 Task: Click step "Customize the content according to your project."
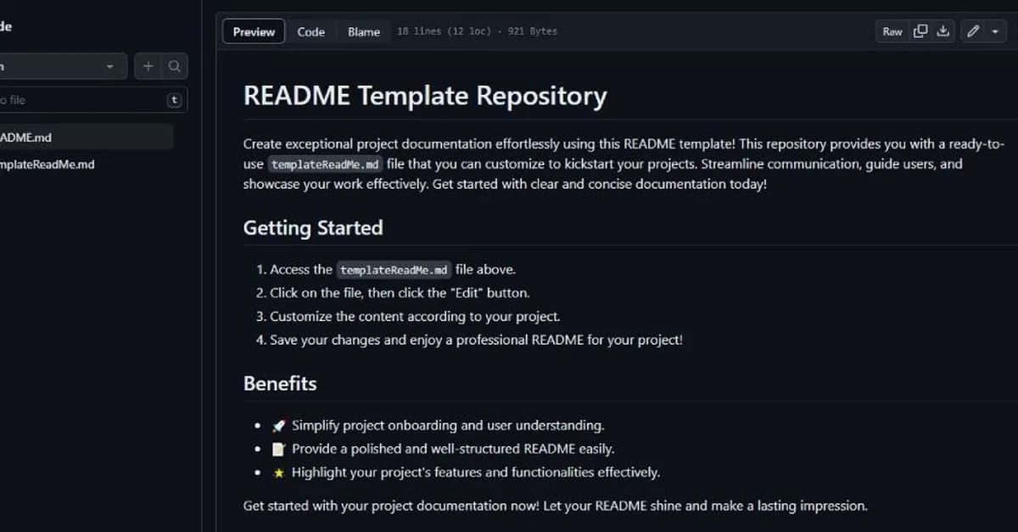pyautogui.click(x=415, y=317)
